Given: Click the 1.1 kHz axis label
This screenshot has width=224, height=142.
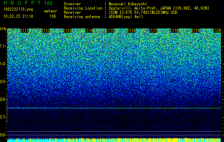Looking at the screenshot, I should pos(3,46).
